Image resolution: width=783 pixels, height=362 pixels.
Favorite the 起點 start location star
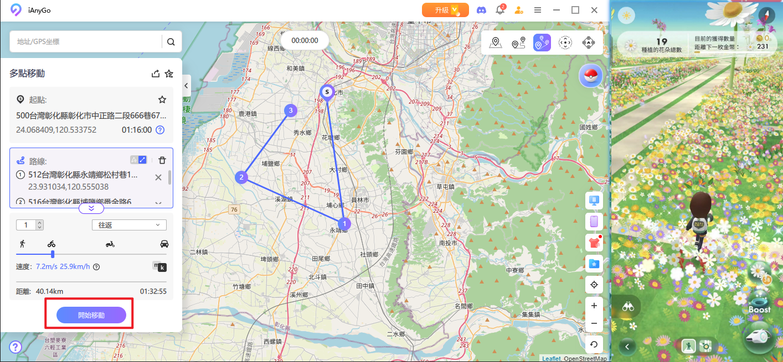point(162,99)
